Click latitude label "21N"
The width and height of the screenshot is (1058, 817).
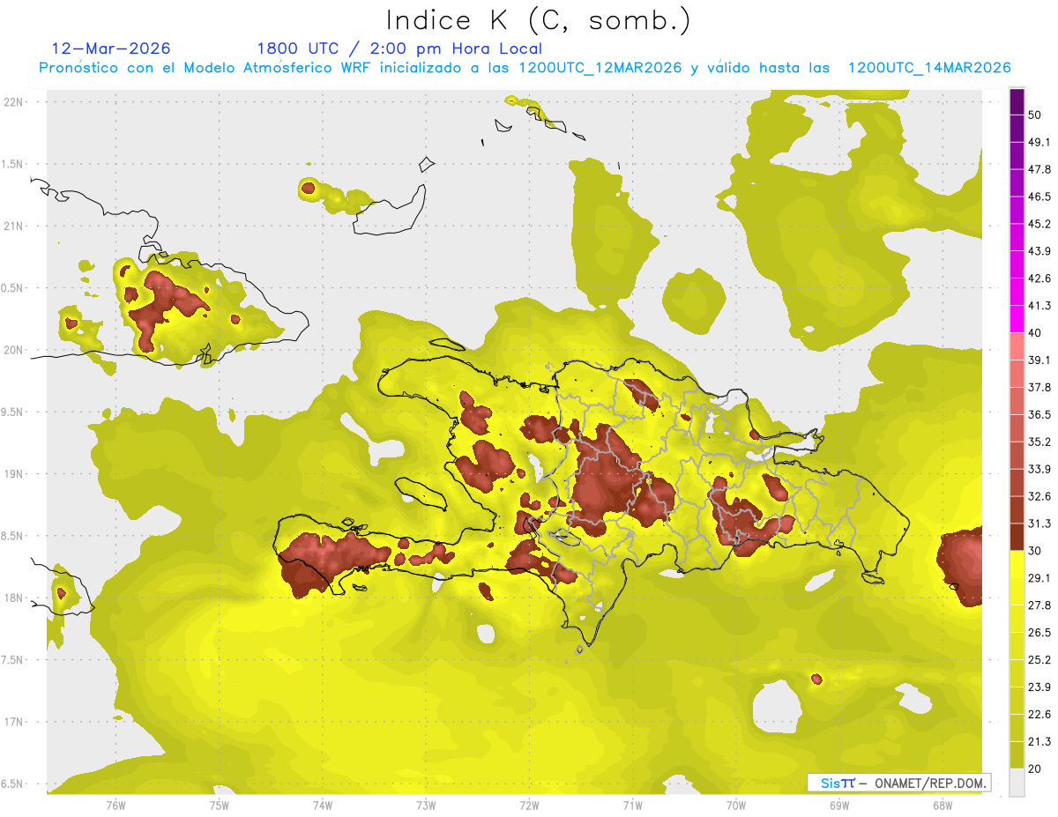pyautogui.click(x=13, y=226)
